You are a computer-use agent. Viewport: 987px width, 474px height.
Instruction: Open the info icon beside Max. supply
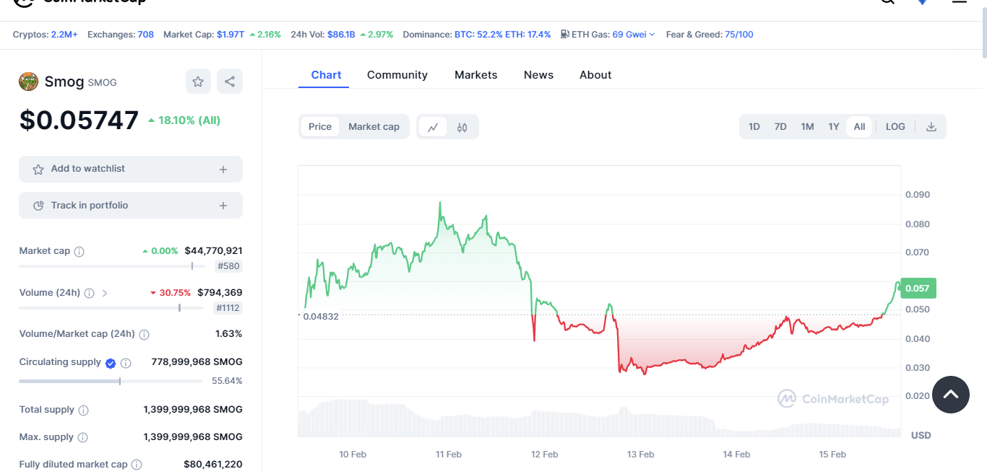(83, 438)
